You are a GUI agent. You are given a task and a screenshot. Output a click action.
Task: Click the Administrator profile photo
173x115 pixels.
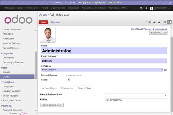click(x=48, y=35)
